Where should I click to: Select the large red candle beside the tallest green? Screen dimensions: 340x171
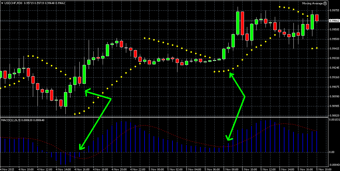point(242,23)
